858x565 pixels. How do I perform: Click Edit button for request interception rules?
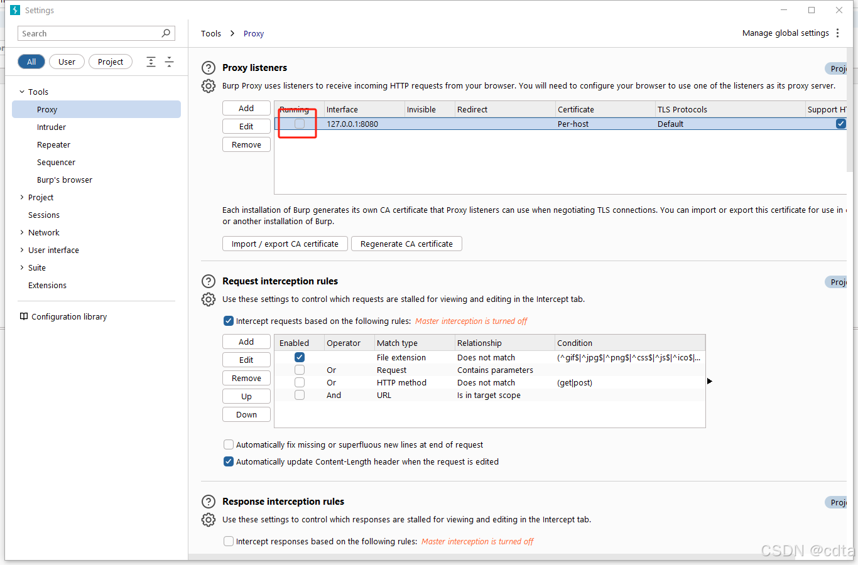tap(246, 360)
